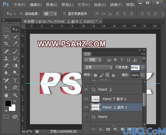Select the Path Selection tool
This screenshot has width=166, height=135.
[6, 87]
